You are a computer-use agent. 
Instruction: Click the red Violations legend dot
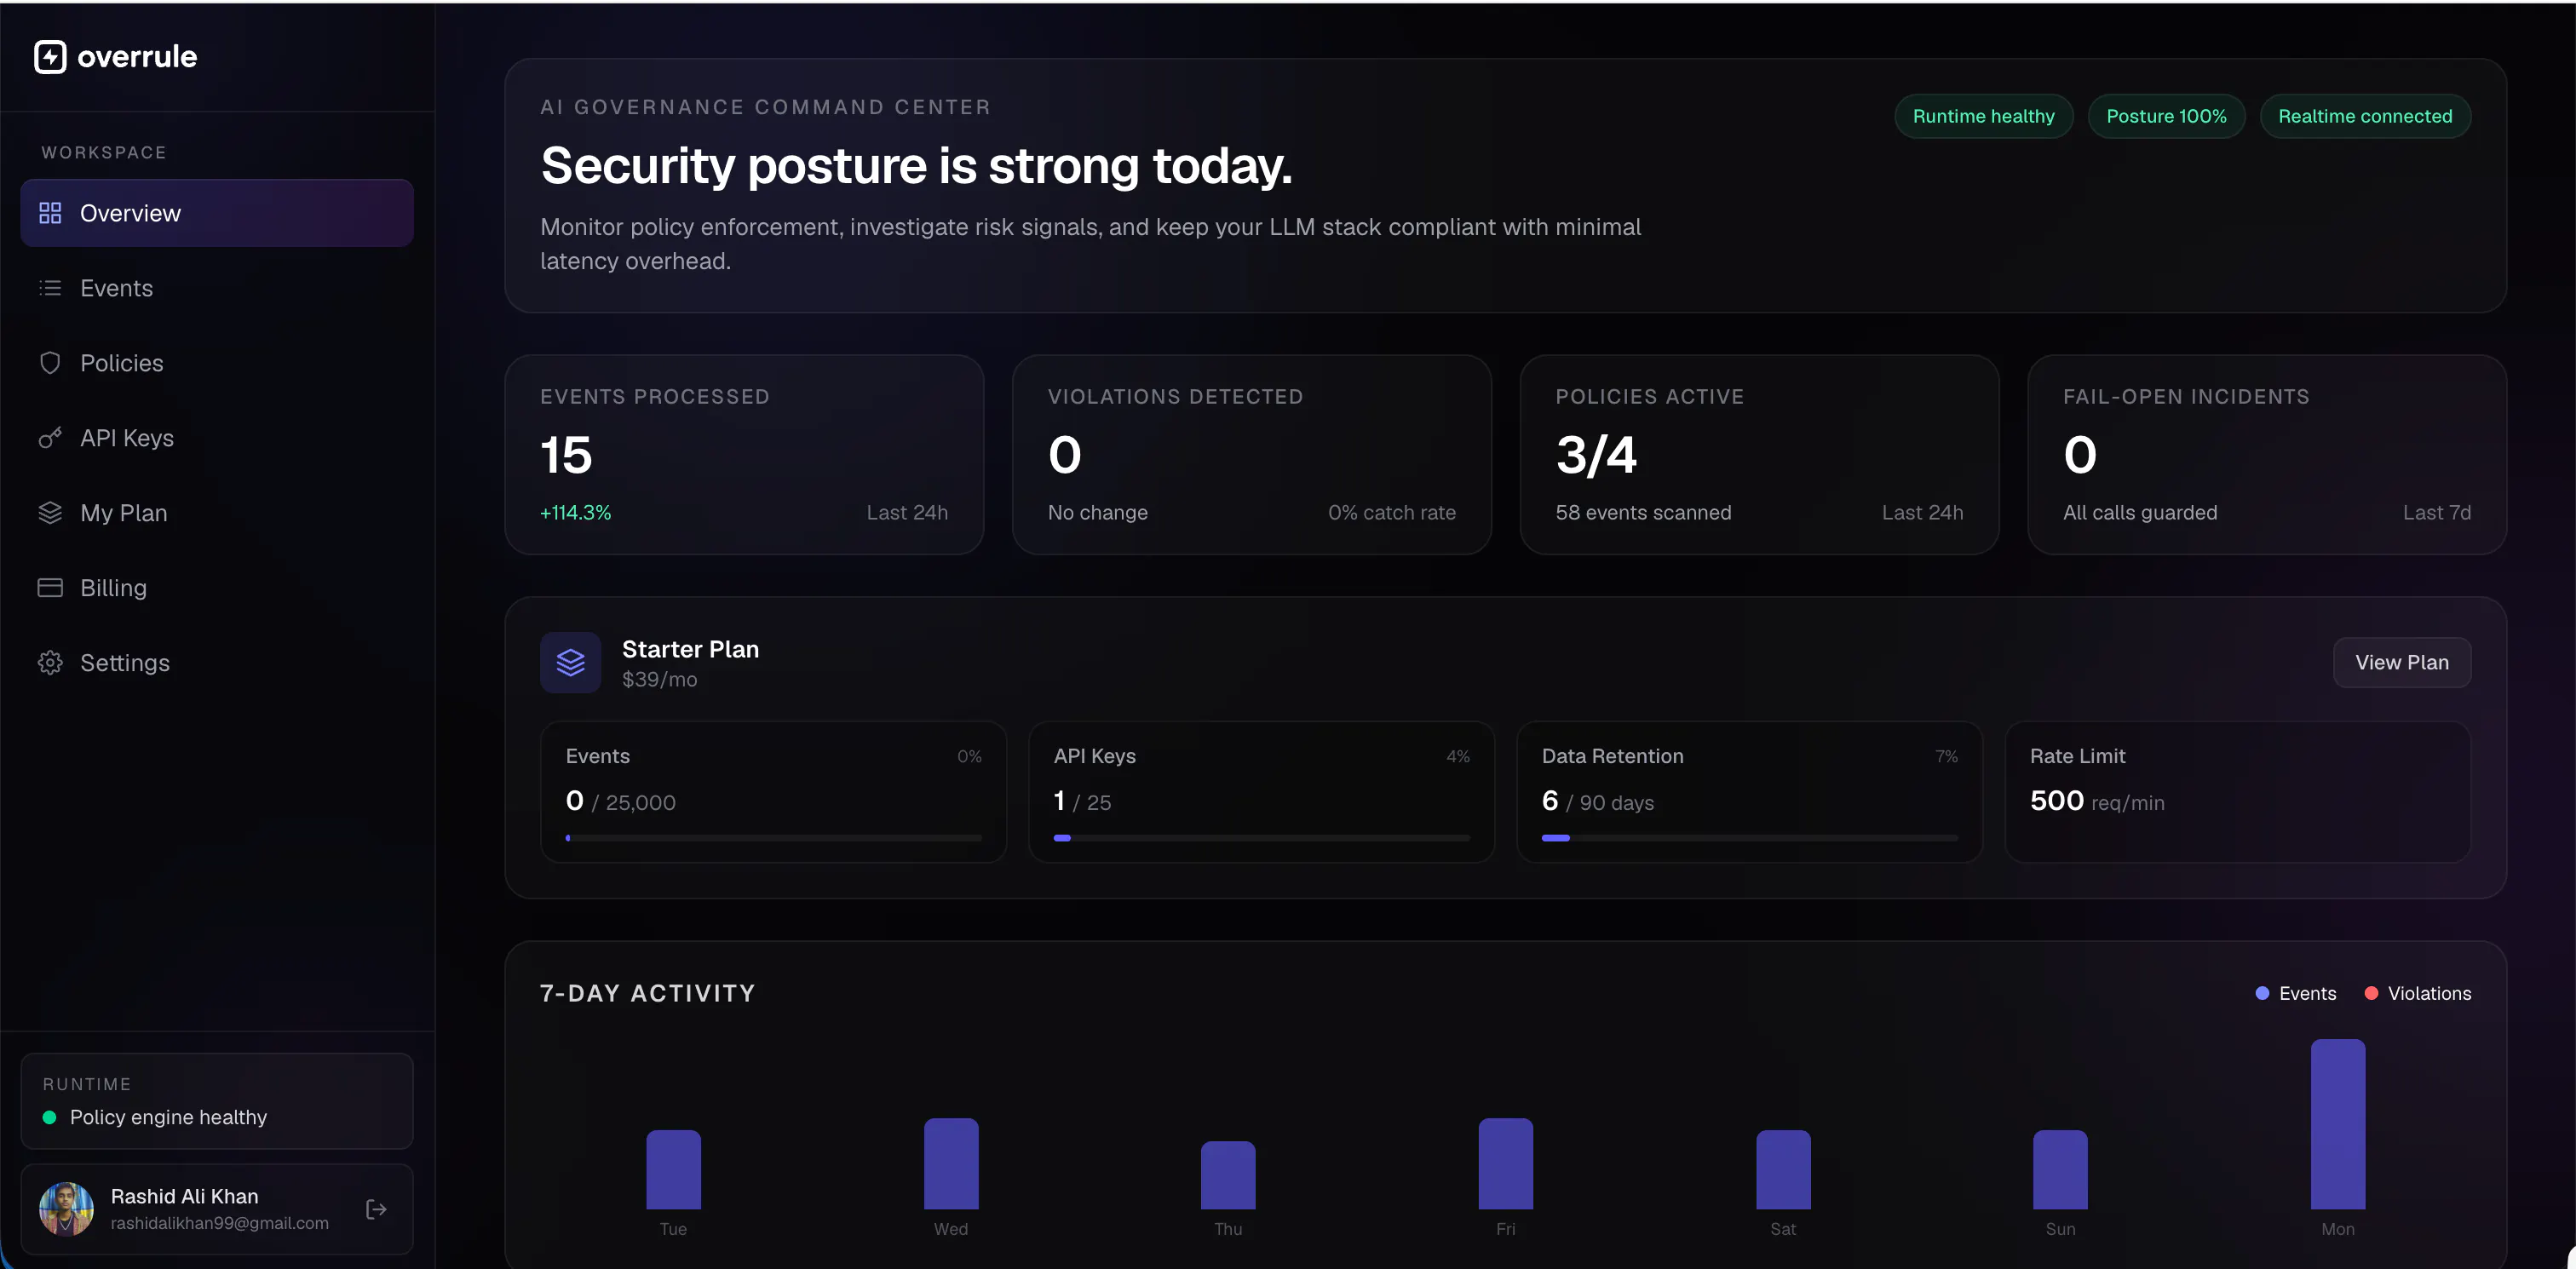tap(2370, 993)
